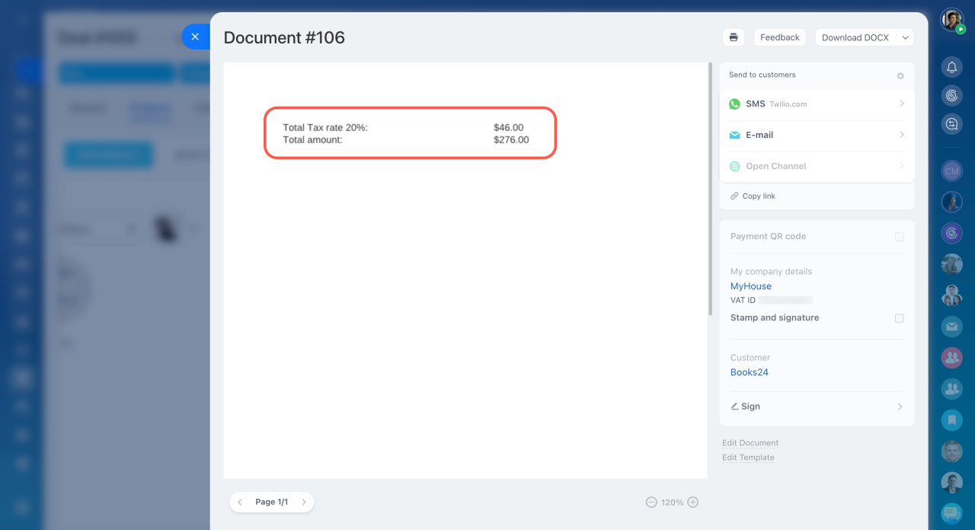Open the messenger chat bubble icon
The width and height of the screenshot is (975, 530).
952,514
